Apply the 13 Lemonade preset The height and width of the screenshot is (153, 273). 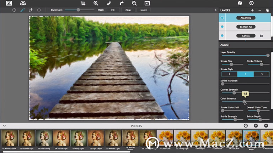click(217, 138)
